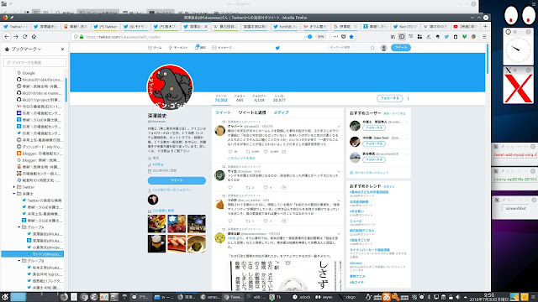538x302 pixels.
Task: Switch to the メディア tab on profile
Action: (x=281, y=112)
